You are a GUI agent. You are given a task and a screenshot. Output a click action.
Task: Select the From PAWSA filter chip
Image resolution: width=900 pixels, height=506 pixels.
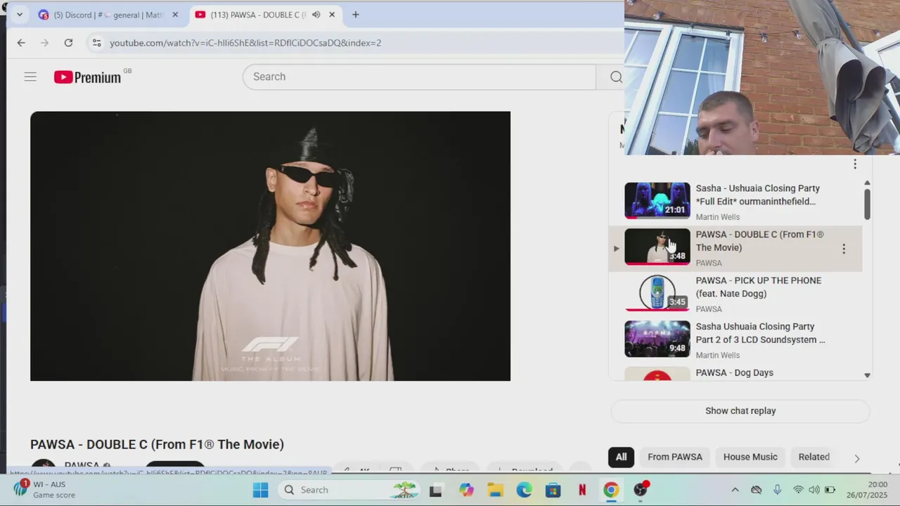point(675,457)
